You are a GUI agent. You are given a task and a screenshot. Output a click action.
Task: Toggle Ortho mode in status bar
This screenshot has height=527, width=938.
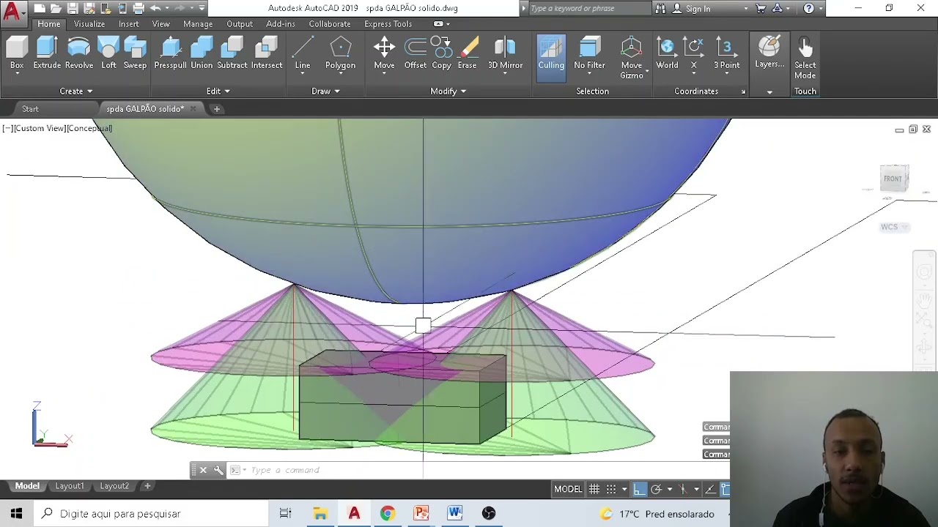[640, 489]
